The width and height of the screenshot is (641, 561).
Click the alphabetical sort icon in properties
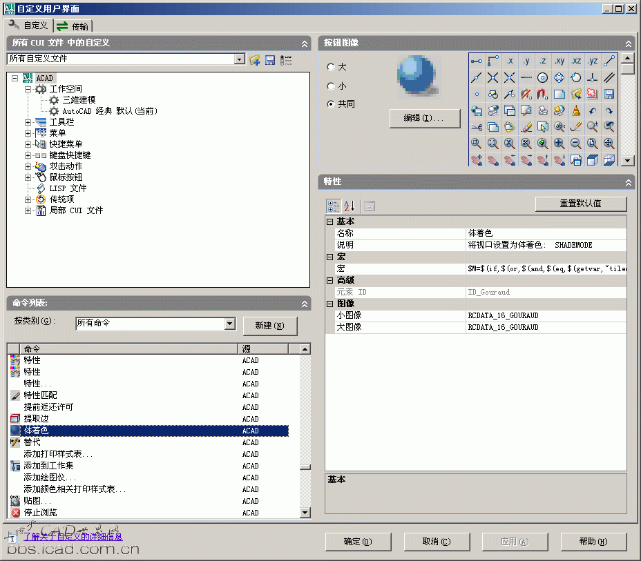click(x=350, y=206)
